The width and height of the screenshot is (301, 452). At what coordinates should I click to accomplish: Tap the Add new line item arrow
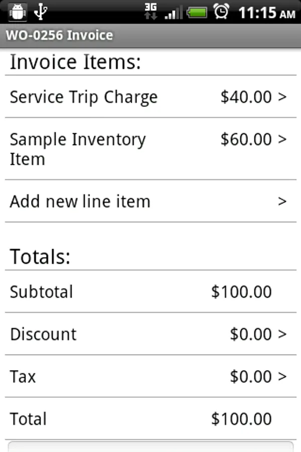[282, 201]
